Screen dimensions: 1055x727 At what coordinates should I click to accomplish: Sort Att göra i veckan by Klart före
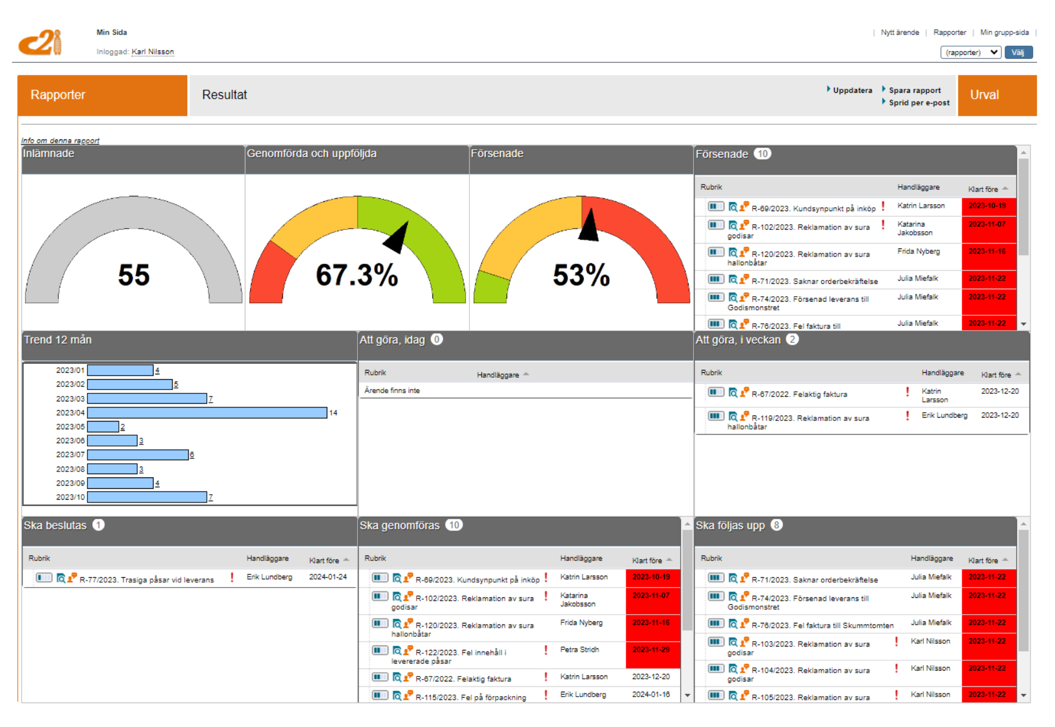(x=1001, y=374)
